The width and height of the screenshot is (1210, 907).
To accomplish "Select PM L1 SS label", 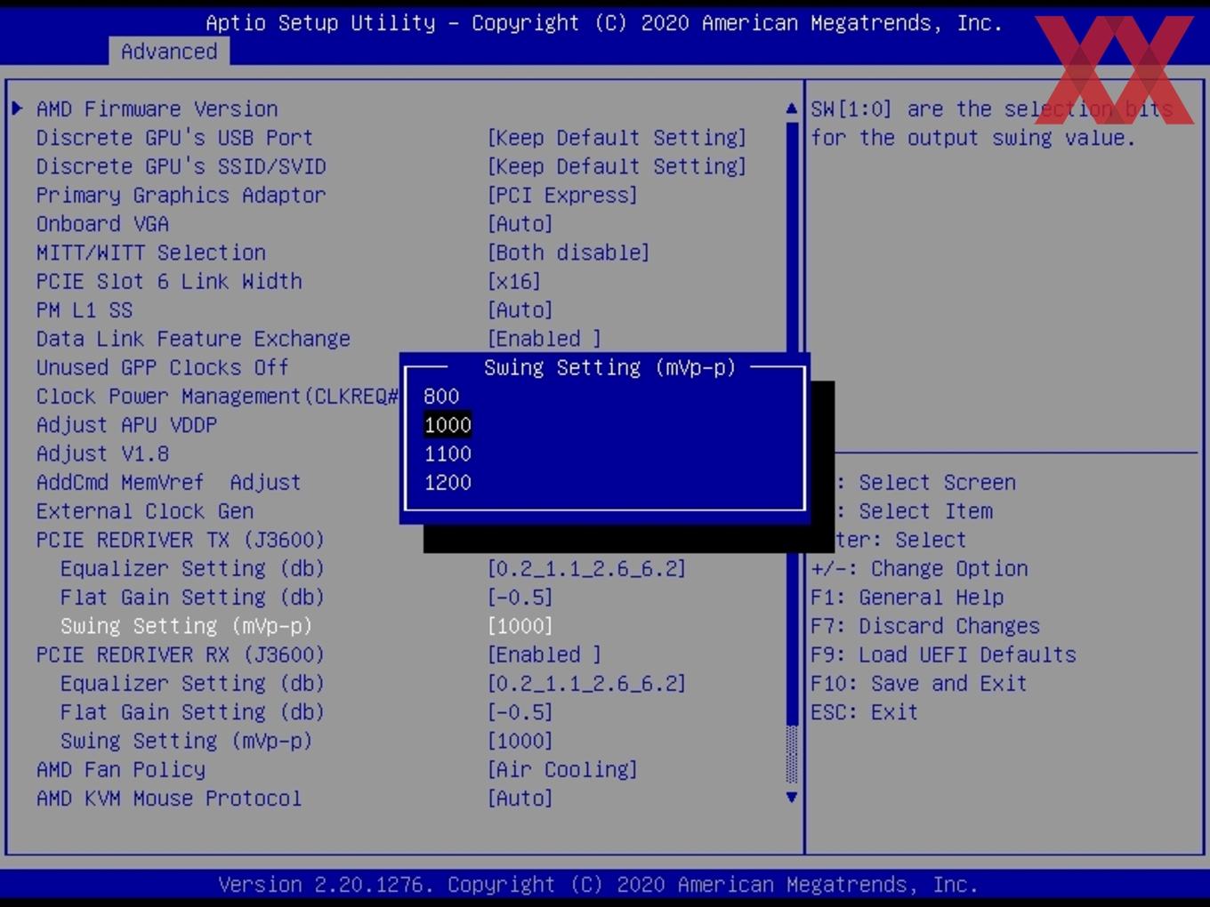I will tap(85, 310).
